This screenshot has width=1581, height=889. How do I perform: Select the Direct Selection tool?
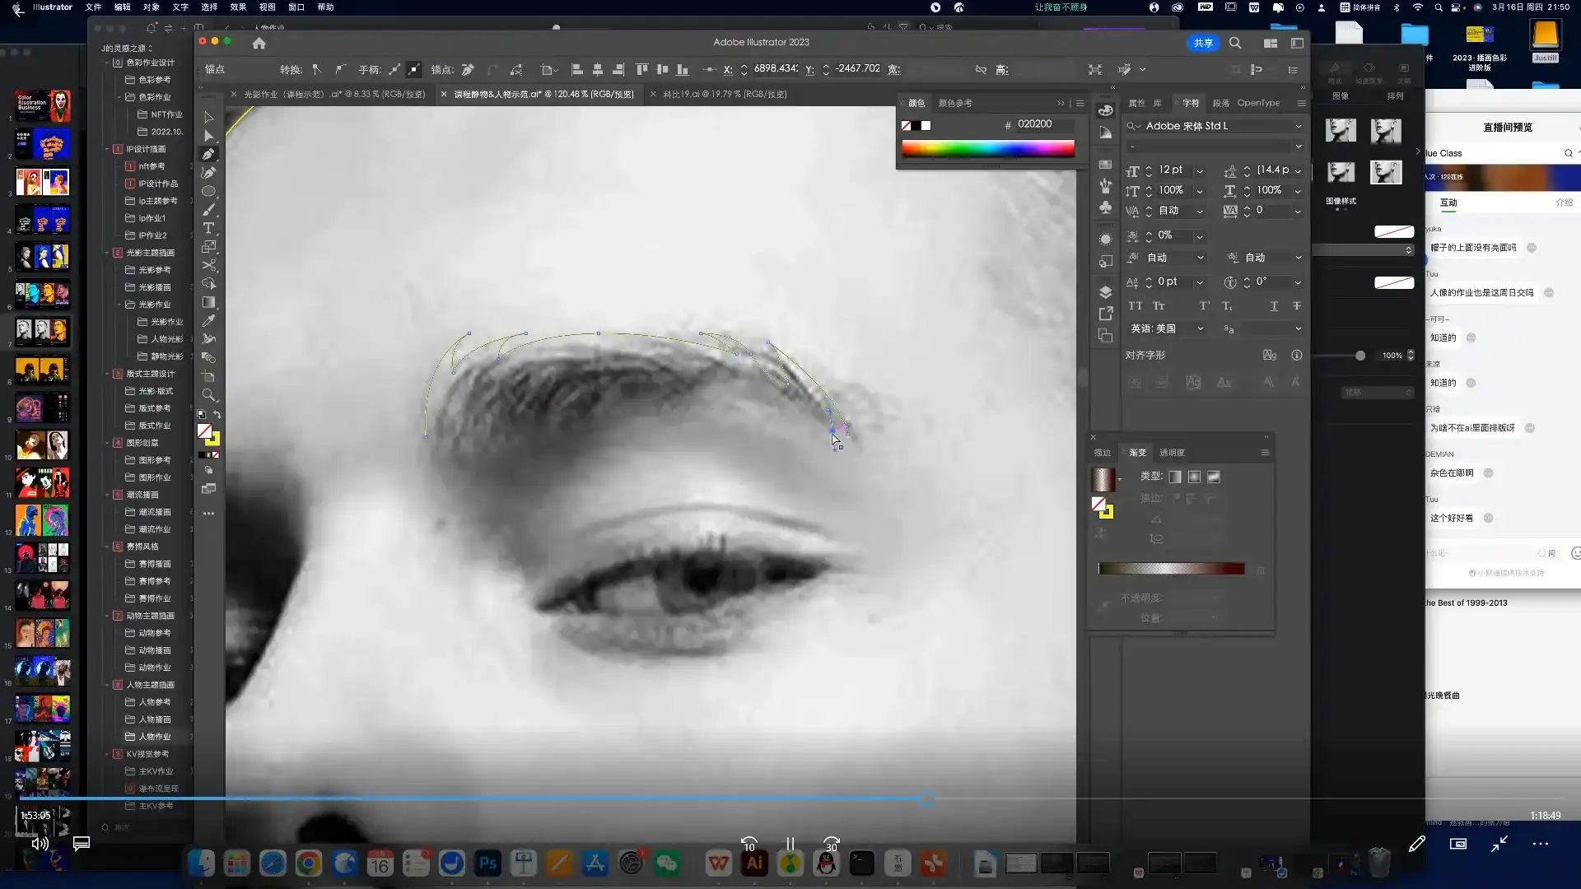click(209, 135)
